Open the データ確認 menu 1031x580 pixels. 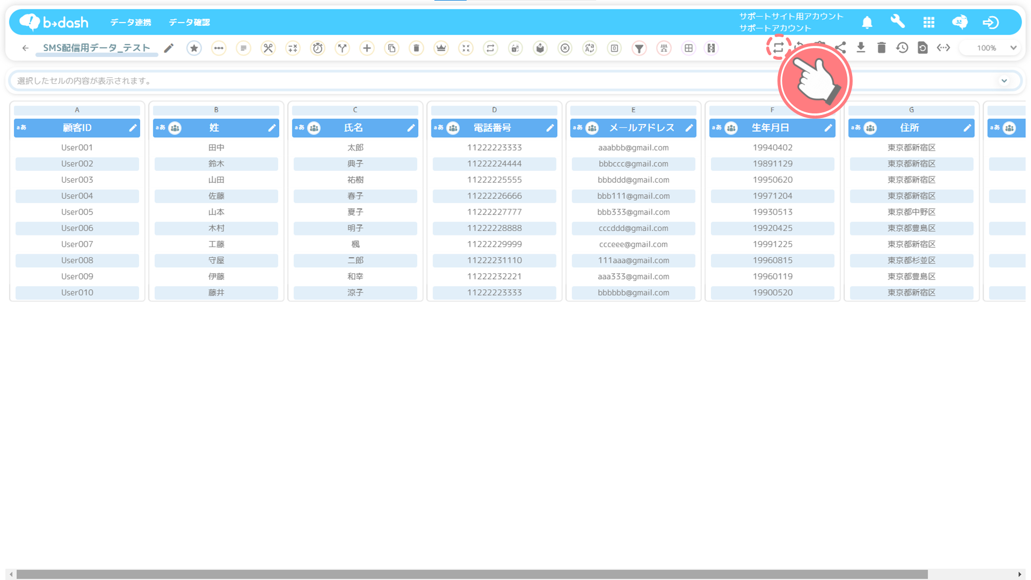pos(189,22)
